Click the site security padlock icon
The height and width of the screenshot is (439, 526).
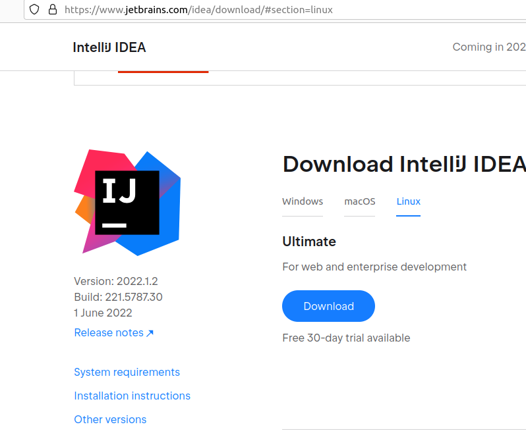(53, 10)
